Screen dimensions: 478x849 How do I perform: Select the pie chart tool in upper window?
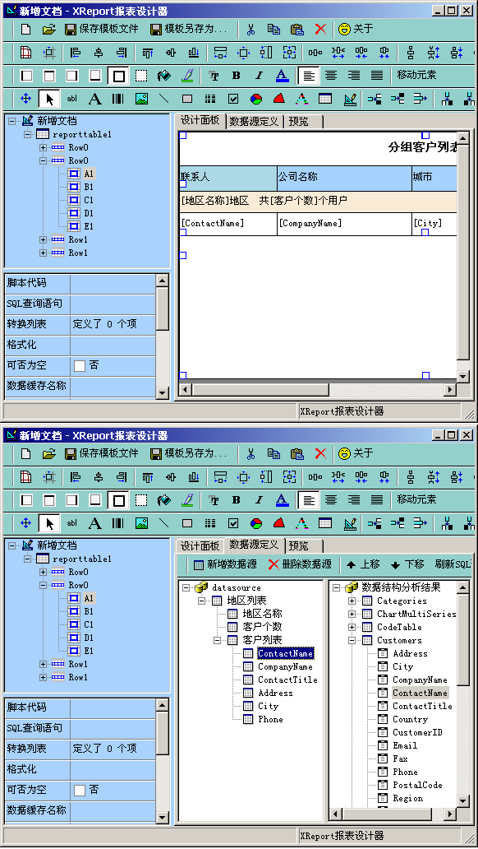click(256, 99)
